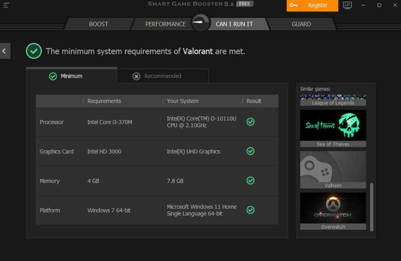
Task: Click the Register button
Action: coord(312,5)
